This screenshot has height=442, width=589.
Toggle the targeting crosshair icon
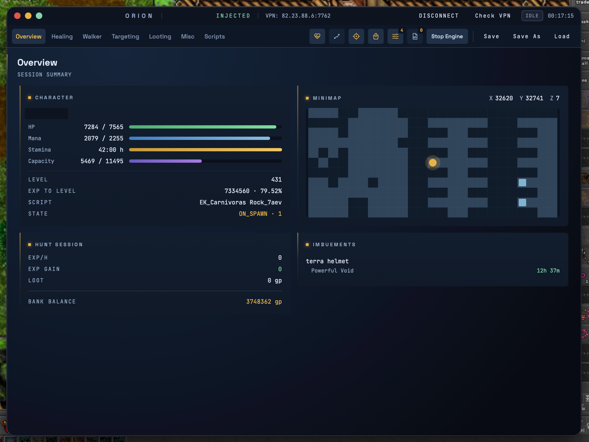356,36
